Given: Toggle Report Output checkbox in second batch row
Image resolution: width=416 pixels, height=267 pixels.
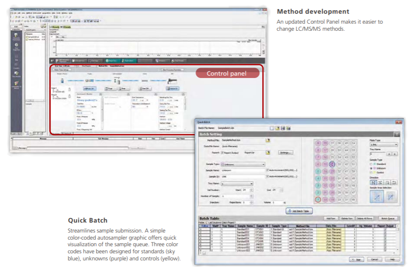Looking at the screenshot, I should tap(385, 233).
